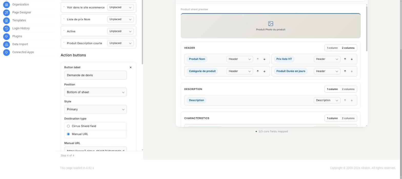The width and height of the screenshot is (402, 179).
Task: Move Produit Durée en jours down
Action: point(351,71)
